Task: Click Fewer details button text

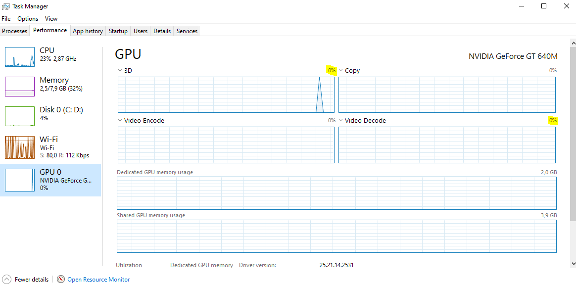Action: [32, 280]
